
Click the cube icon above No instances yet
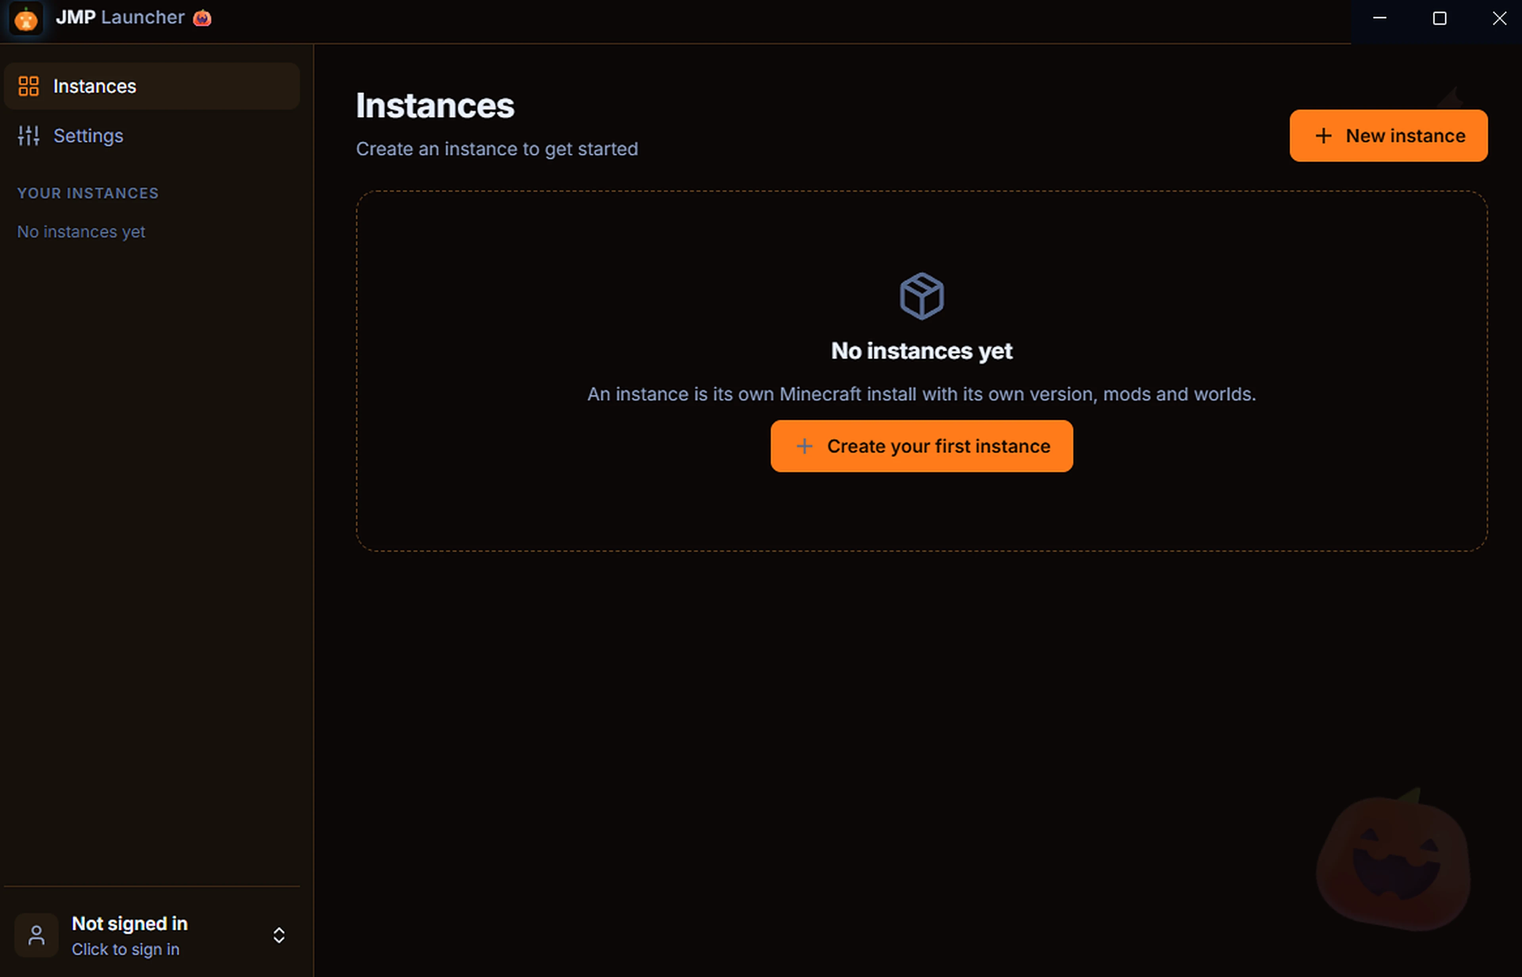pos(921,296)
